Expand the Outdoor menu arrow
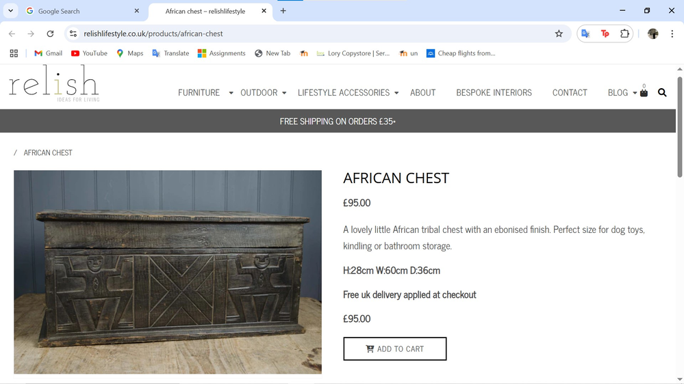 click(x=284, y=93)
